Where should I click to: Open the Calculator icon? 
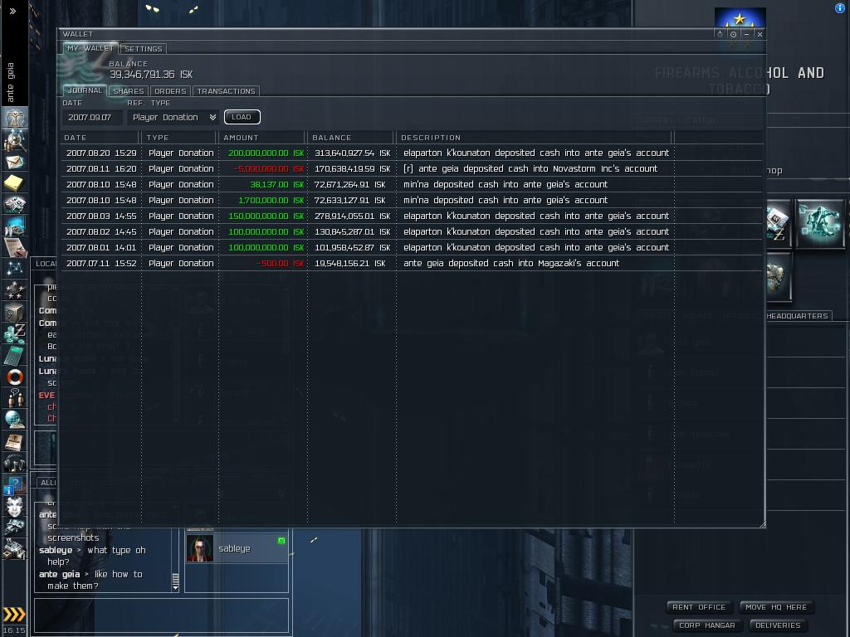(15, 355)
